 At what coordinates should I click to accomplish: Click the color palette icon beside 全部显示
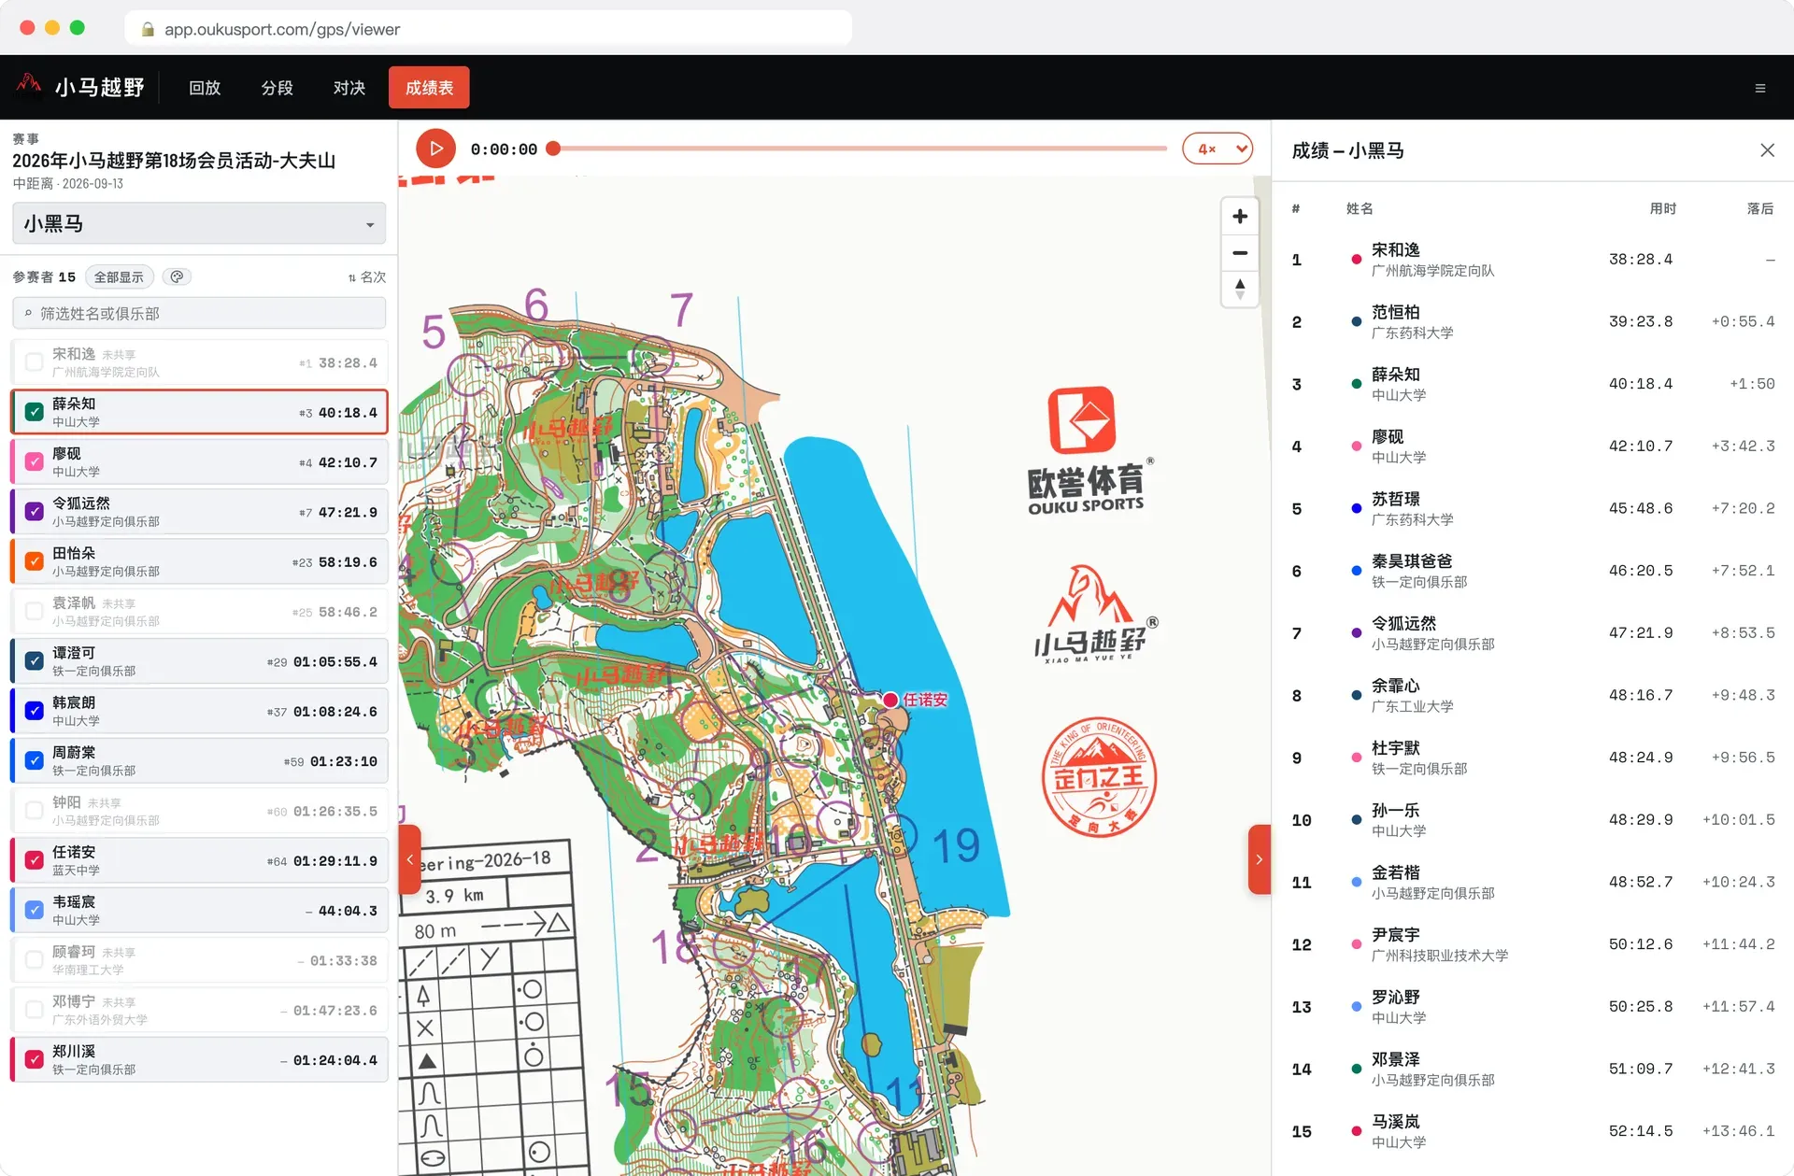(x=177, y=276)
